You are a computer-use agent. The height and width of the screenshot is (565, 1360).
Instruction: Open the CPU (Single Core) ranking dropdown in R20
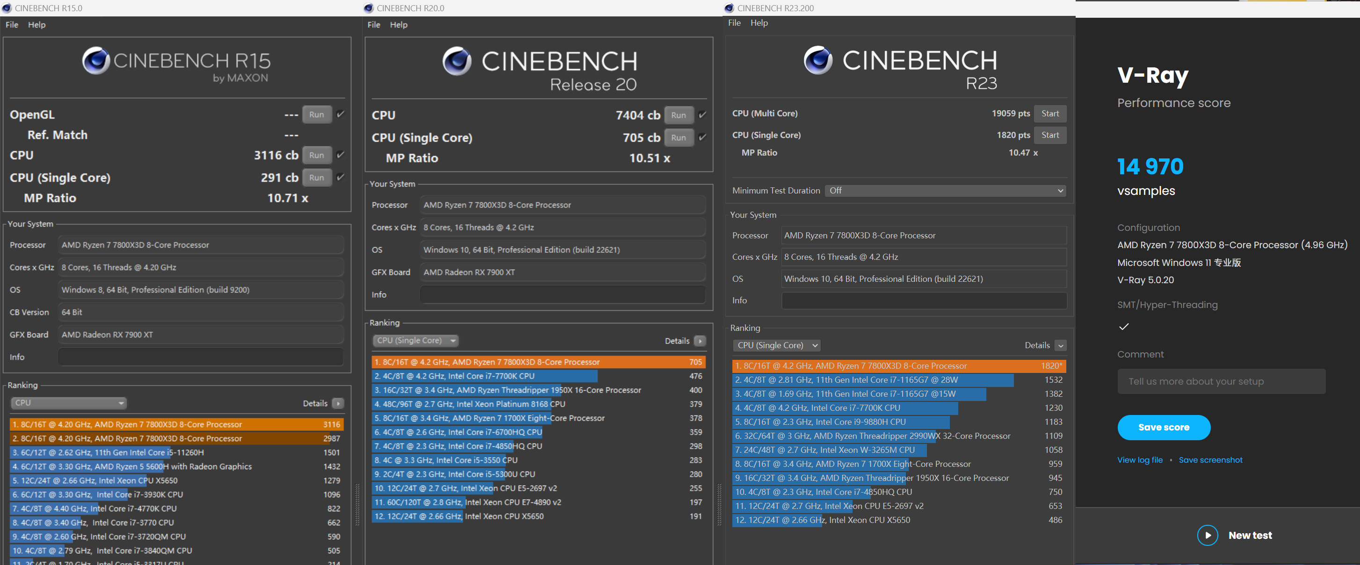coord(415,341)
